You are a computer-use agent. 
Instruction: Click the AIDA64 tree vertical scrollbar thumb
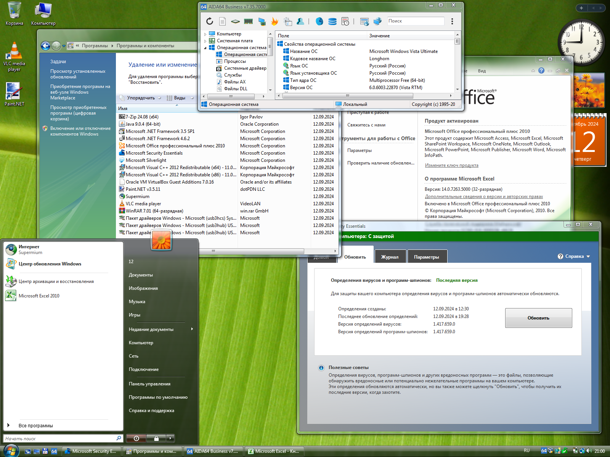tap(270, 47)
